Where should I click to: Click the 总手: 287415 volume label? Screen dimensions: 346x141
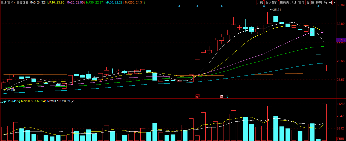tap(10, 101)
